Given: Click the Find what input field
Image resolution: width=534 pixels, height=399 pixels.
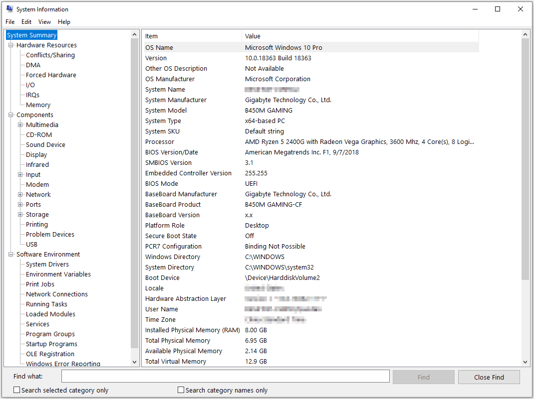Looking at the screenshot, I should point(226,376).
